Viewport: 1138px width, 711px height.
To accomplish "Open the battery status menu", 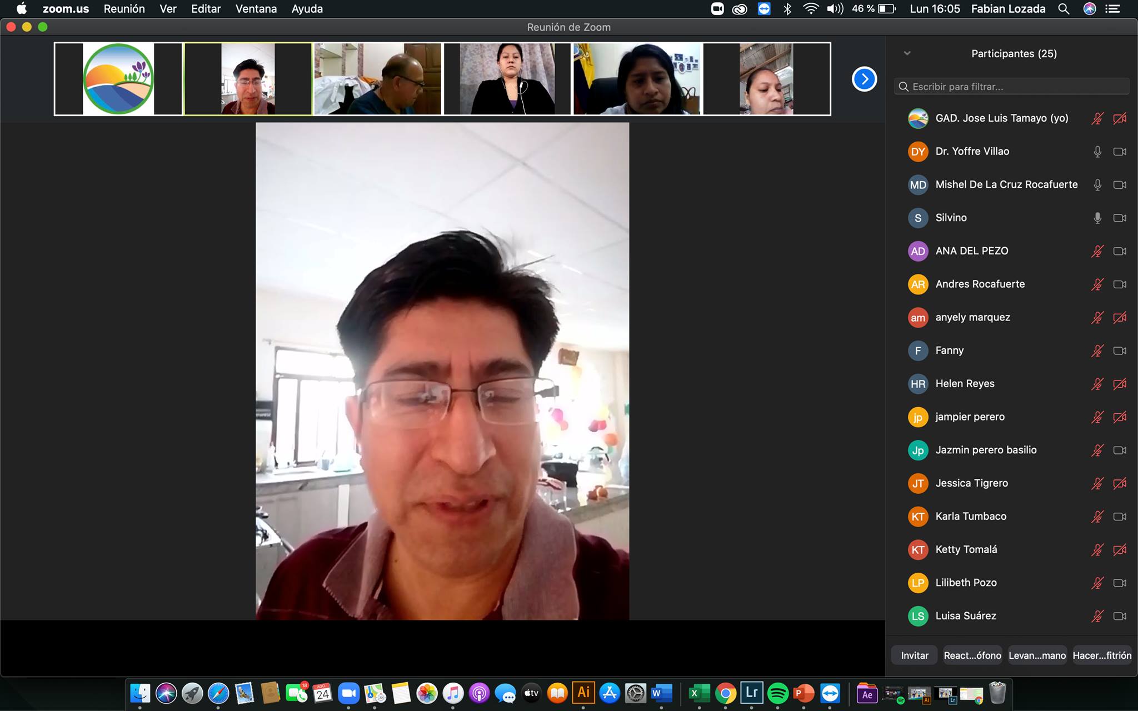I will pos(887,9).
